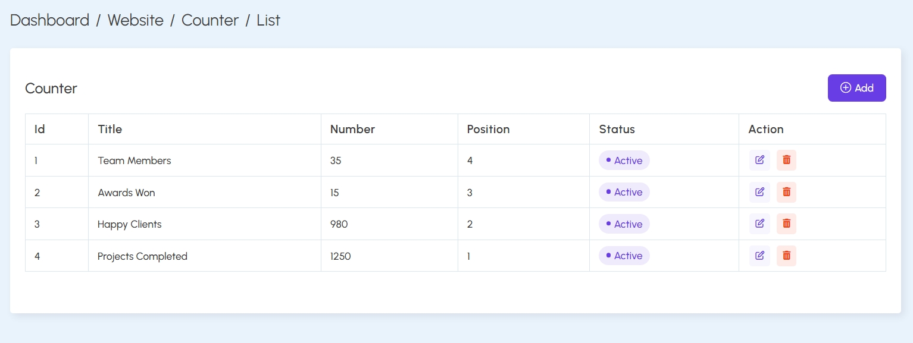The height and width of the screenshot is (343, 913).
Task: Click the Active status for Awards Won
Action: click(x=624, y=192)
